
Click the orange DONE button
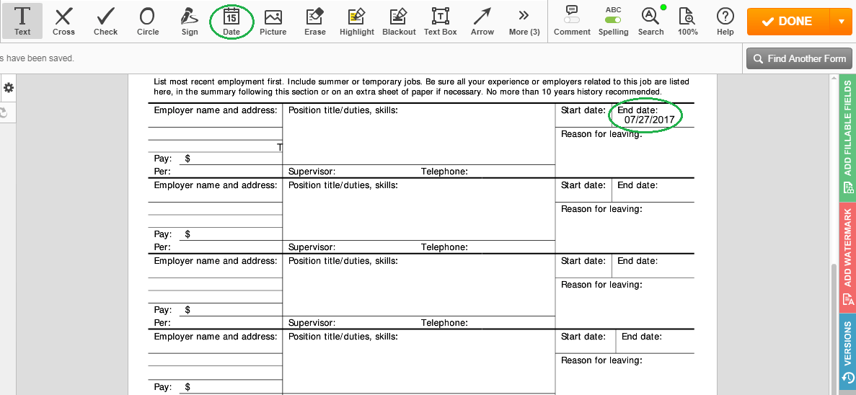(787, 22)
